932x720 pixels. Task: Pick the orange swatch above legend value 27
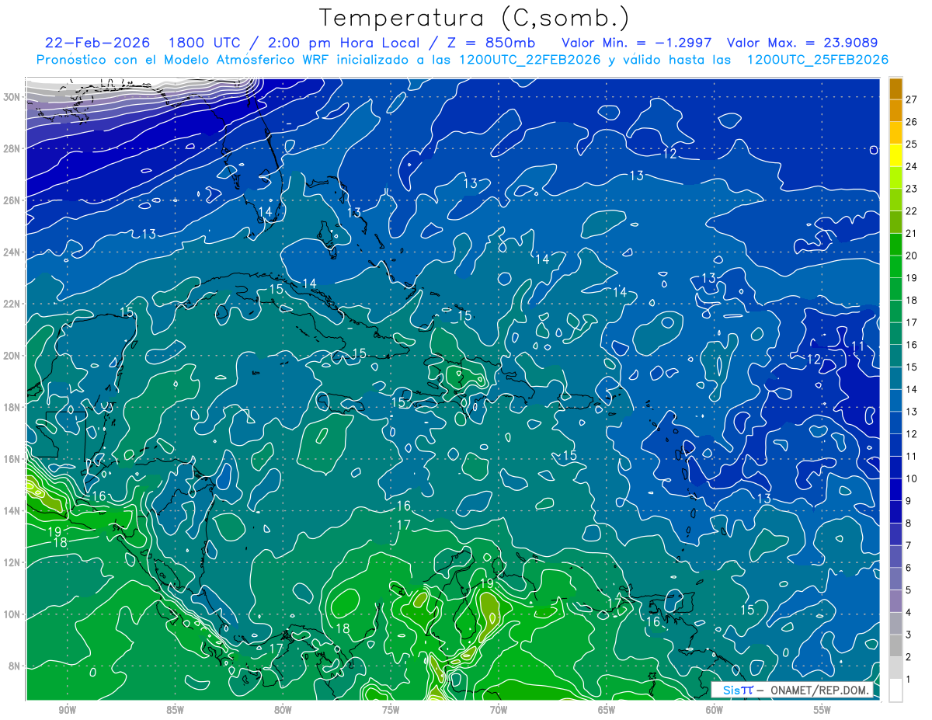tap(895, 89)
